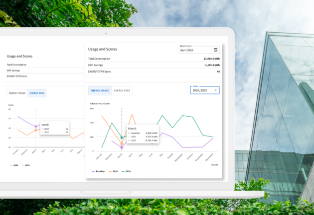Expand the Years dropdown showing 2024, 2023

pos(204,90)
